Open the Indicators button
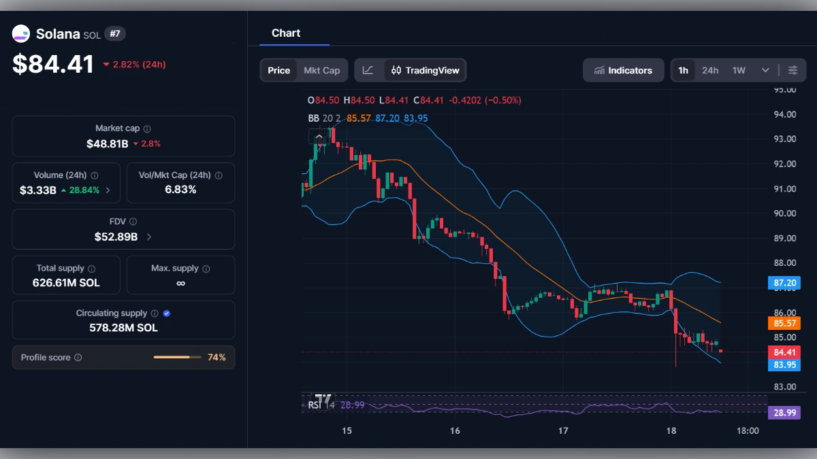 tap(623, 70)
